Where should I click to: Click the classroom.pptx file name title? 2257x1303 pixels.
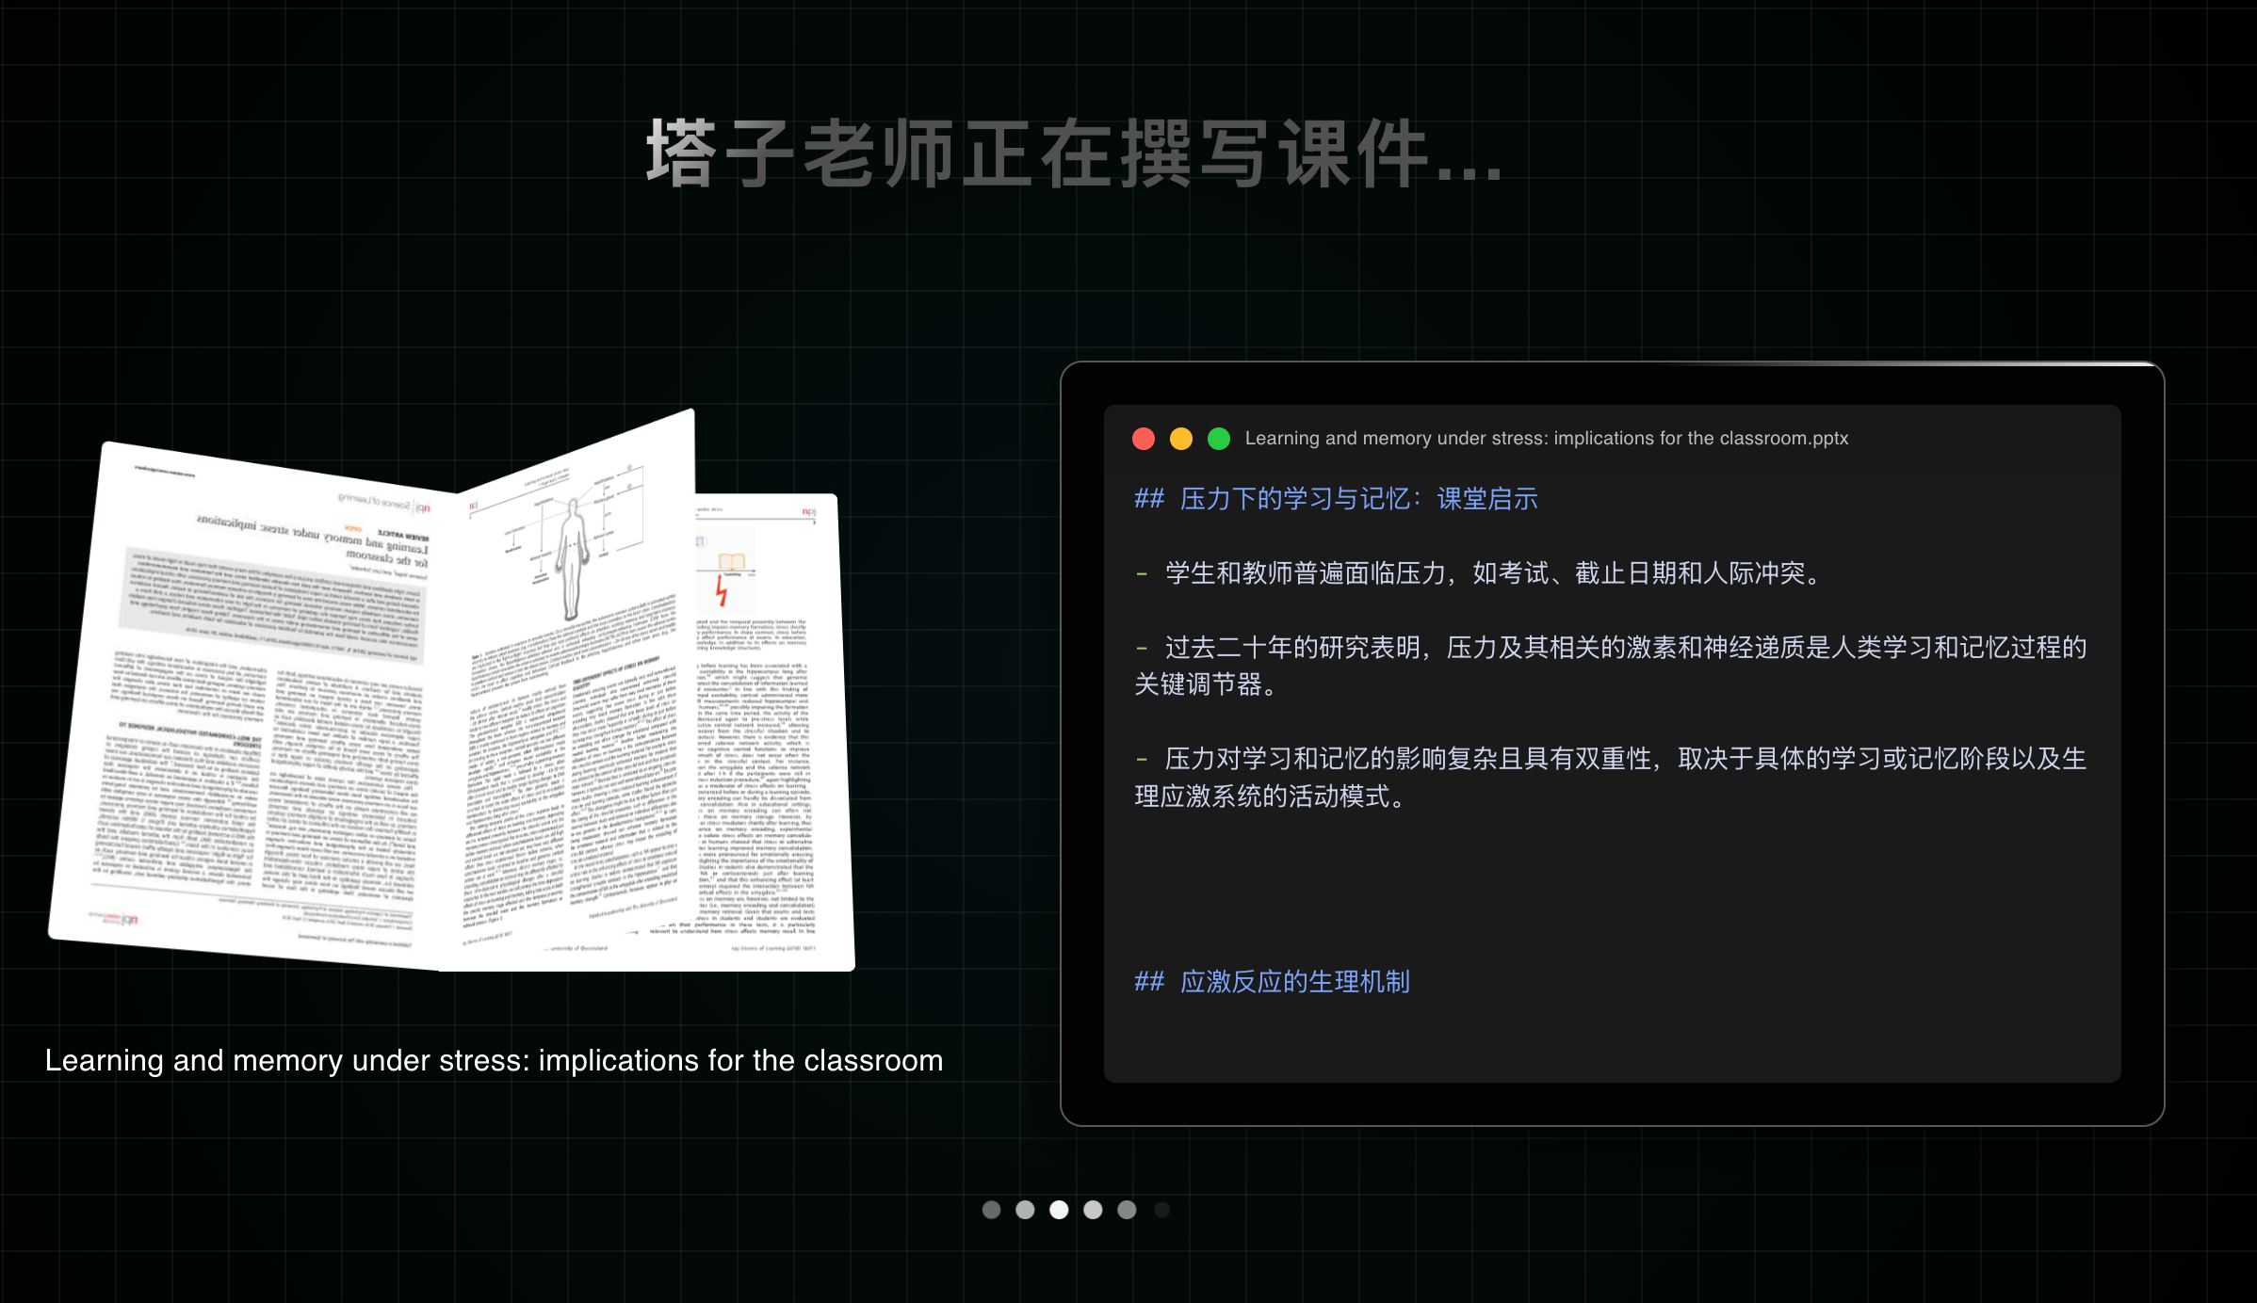[x=1546, y=439]
